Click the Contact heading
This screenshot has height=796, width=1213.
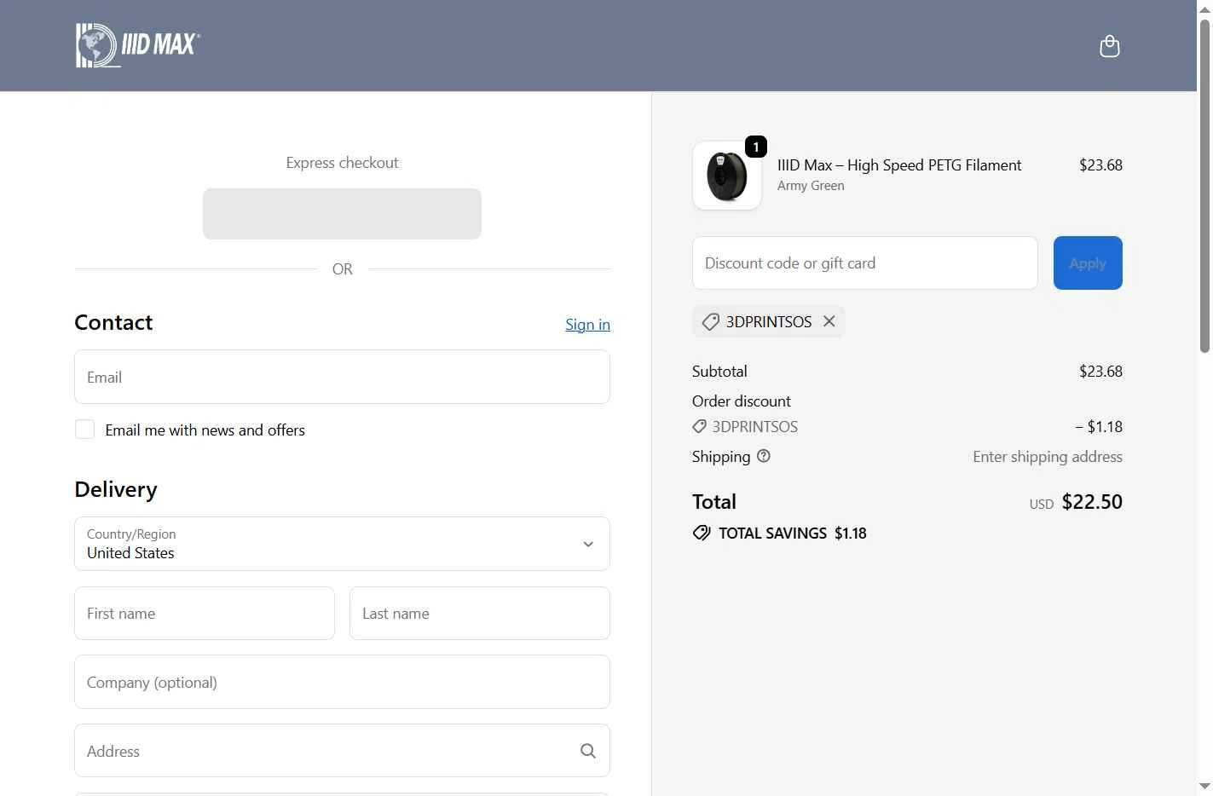click(113, 322)
